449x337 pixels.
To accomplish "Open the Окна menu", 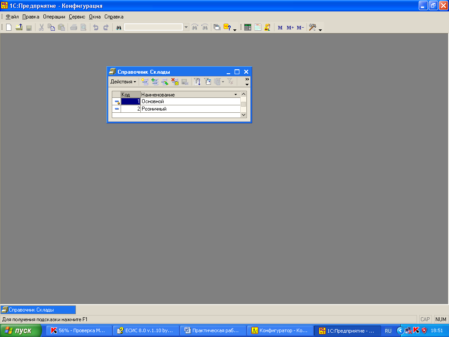I will [x=95, y=17].
